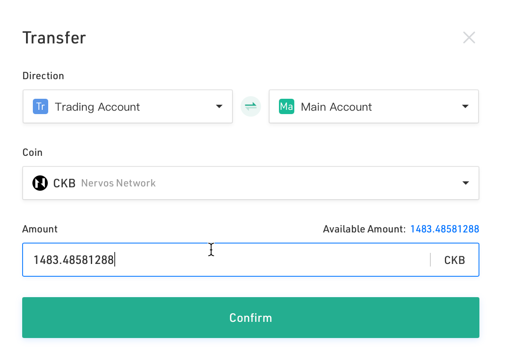Swap transfer direction with the arrows icon
The image size is (505, 361).
(250, 106)
